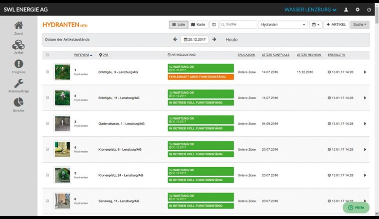Open Ereignisse alert icon in sidebar

coord(18,64)
